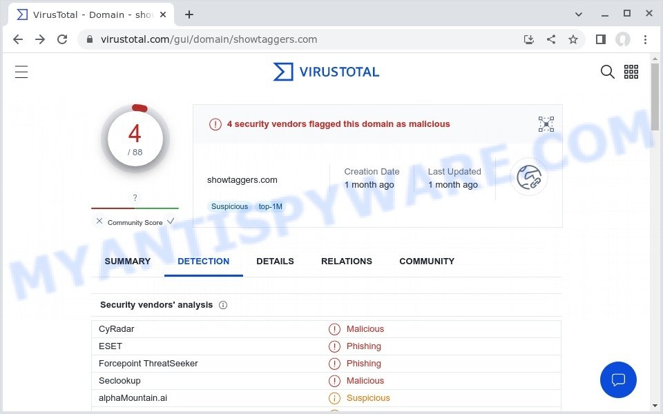Select the VirusTotal Domain browser tab
The width and height of the screenshot is (663, 414).
(91, 14)
